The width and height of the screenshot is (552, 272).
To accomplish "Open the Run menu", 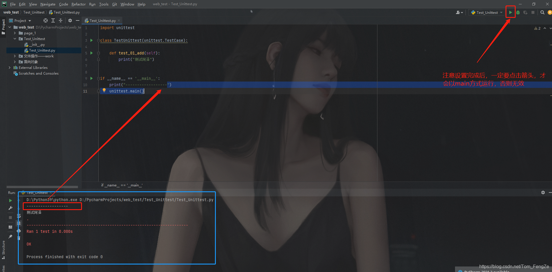I will coord(92,4).
